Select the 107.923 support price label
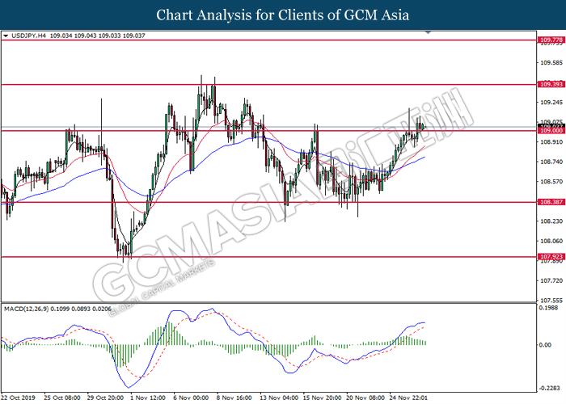 pyautogui.click(x=551, y=257)
